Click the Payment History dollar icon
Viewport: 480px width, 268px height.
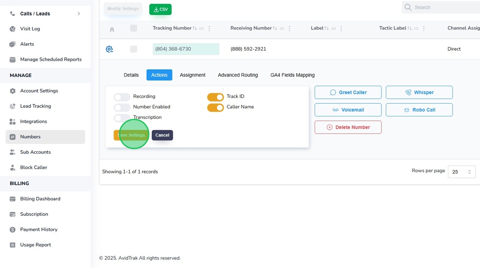point(12,229)
